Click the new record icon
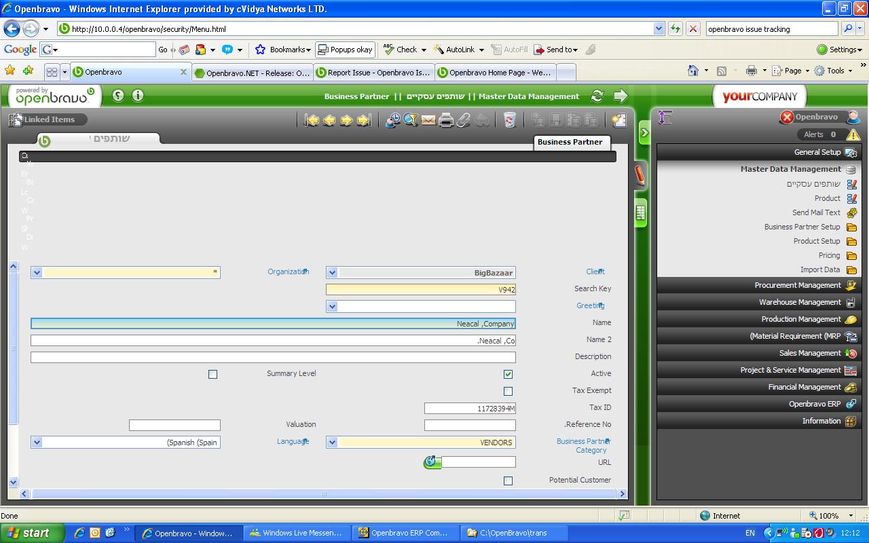The width and height of the screenshot is (869, 543). (x=618, y=120)
